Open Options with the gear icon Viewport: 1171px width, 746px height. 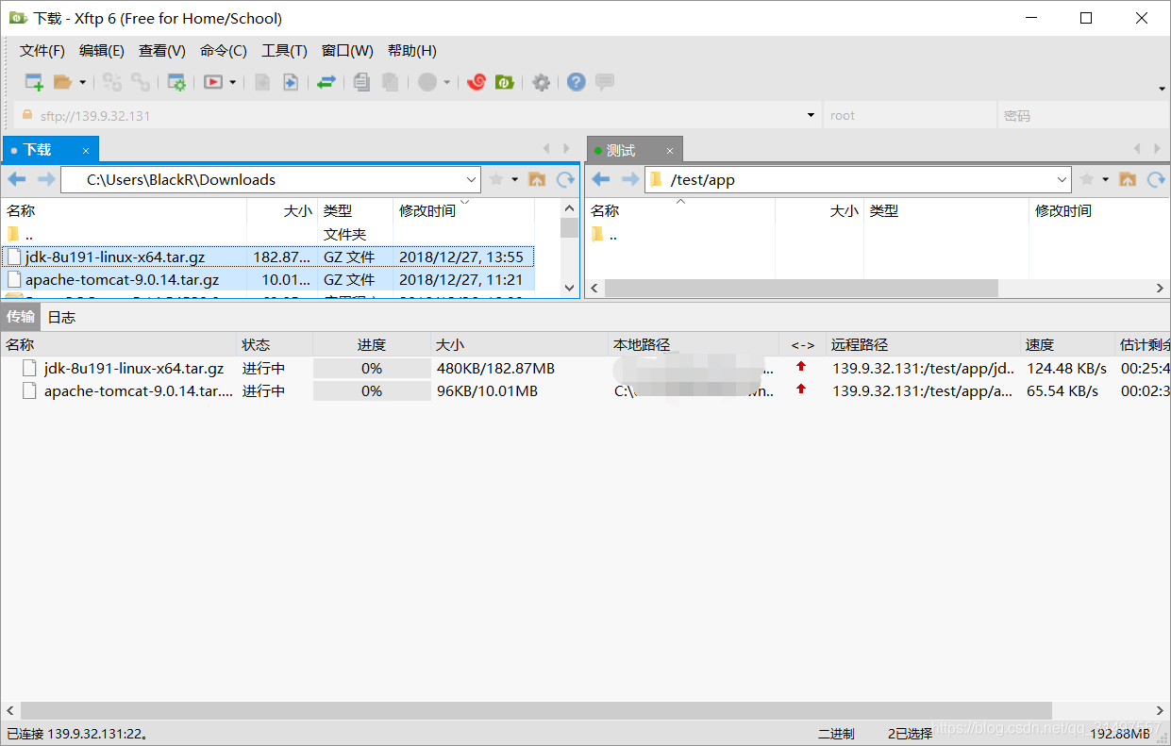pyautogui.click(x=541, y=82)
